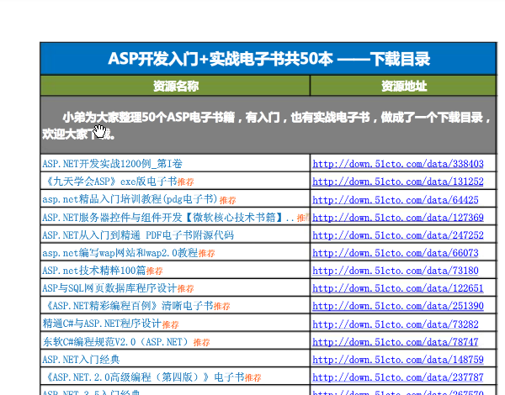The height and width of the screenshot is (395, 505).
Task: Open link ending in data/148759
Action: pyautogui.click(x=398, y=360)
